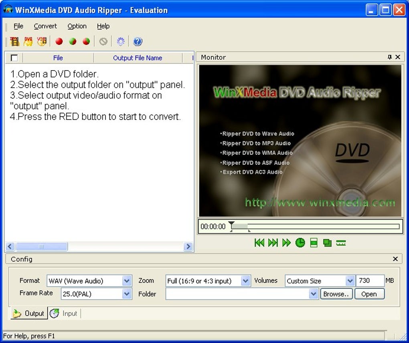Open the Convert menu

pos(45,26)
